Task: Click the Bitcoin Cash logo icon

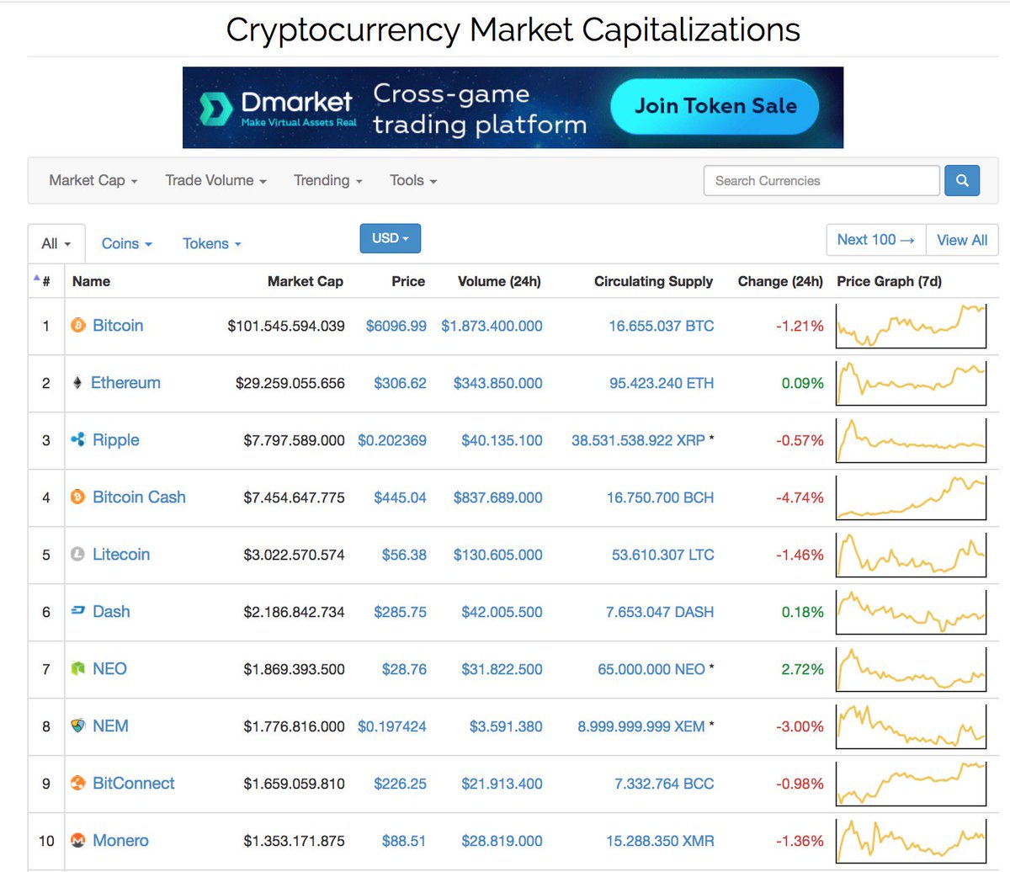Action: point(78,497)
